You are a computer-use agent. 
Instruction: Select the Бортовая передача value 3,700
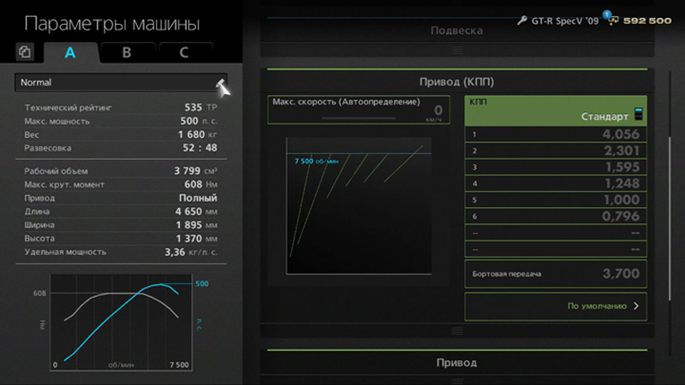[x=556, y=274]
